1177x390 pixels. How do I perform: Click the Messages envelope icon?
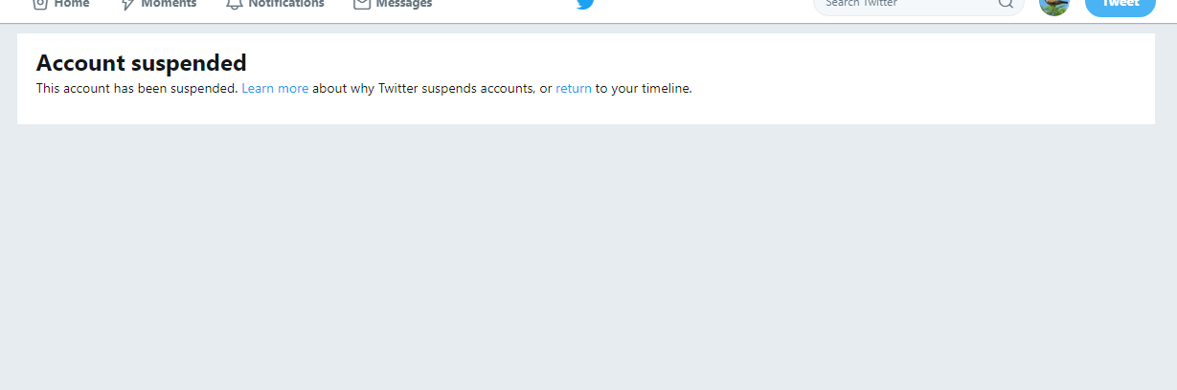click(361, 4)
